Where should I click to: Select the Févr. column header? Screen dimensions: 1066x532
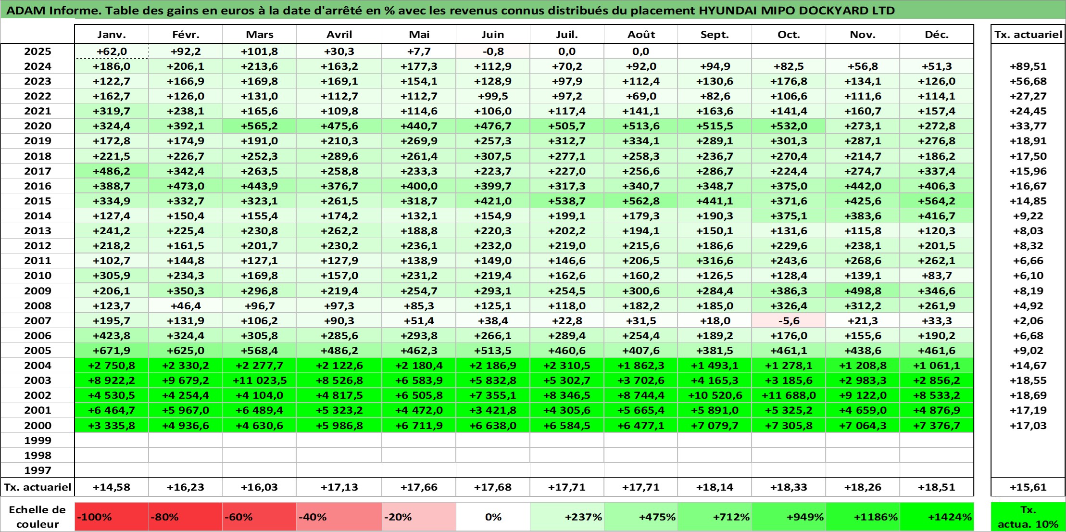click(x=186, y=34)
